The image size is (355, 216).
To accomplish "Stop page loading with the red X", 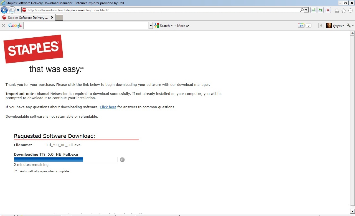I will coord(328,10).
